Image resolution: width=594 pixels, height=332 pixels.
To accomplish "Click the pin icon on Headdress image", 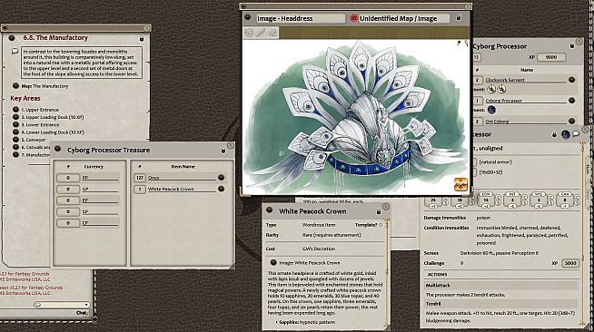I will point(460,44).
